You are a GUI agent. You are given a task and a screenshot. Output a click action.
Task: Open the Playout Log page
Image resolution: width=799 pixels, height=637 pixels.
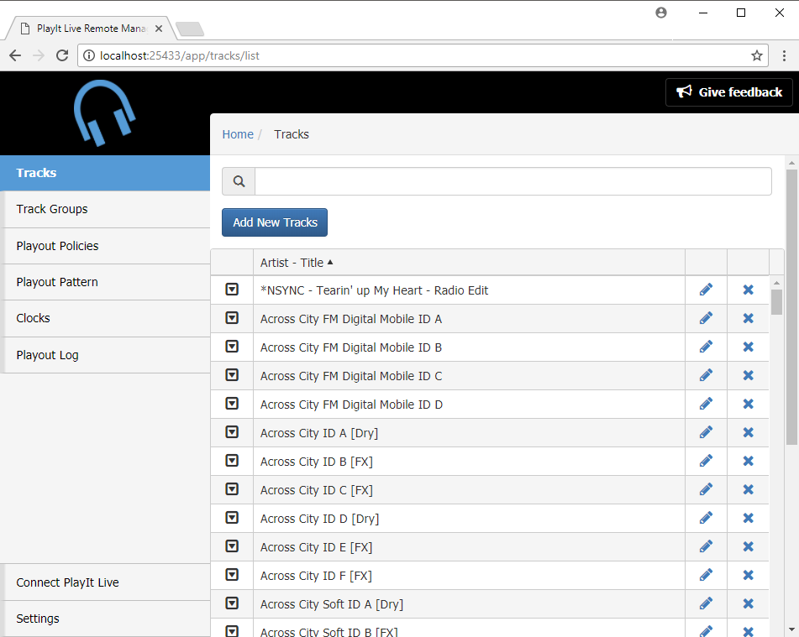(47, 355)
